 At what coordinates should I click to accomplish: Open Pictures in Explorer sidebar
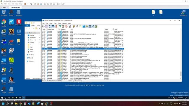(x=32, y=42)
